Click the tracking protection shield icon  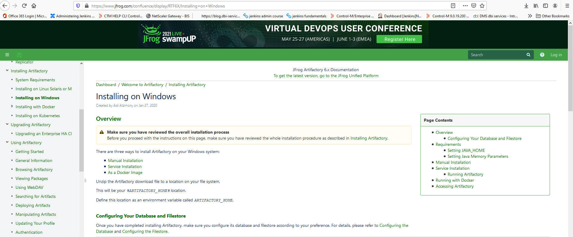(x=78, y=6)
